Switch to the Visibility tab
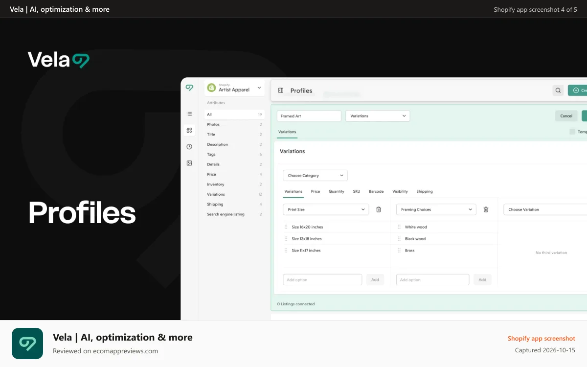 tap(400, 191)
